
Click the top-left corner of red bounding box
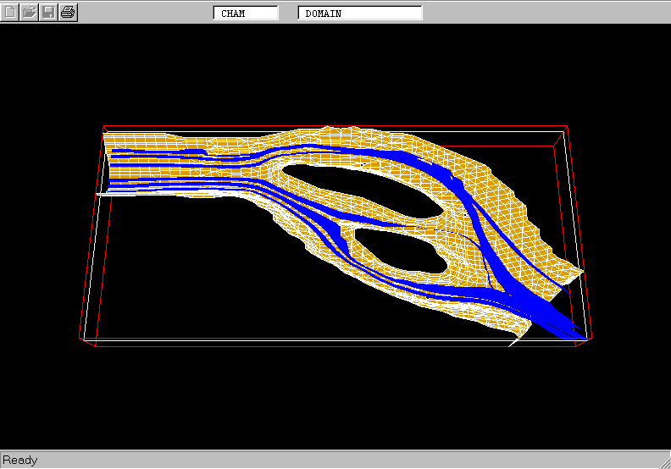click(103, 127)
